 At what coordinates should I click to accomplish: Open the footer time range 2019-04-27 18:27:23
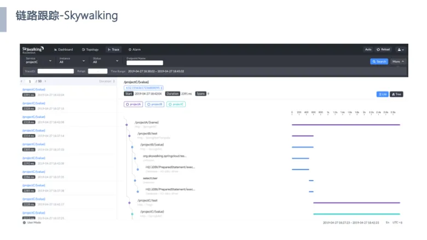tap(351, 223)
